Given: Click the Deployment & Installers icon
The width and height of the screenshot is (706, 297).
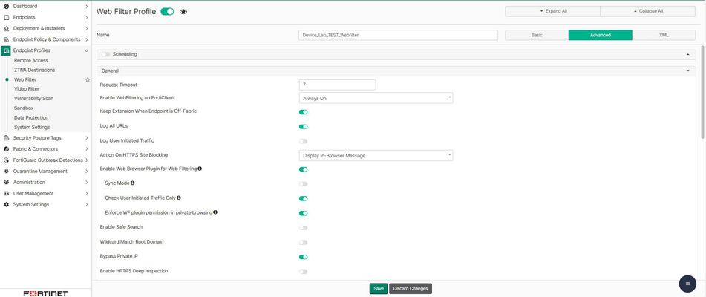Looking at the screenshot, I should click(x=6, y=28).
